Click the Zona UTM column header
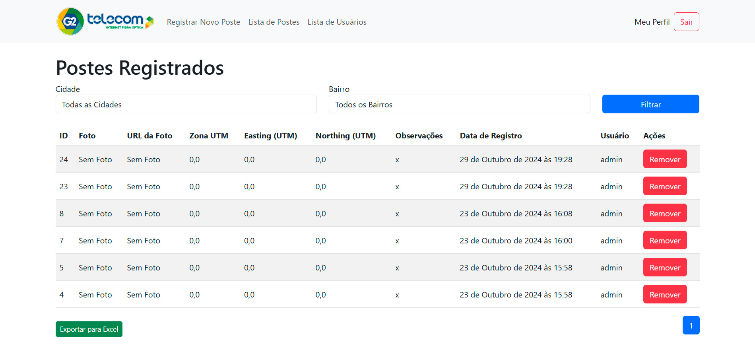 [x=209, y=136]
